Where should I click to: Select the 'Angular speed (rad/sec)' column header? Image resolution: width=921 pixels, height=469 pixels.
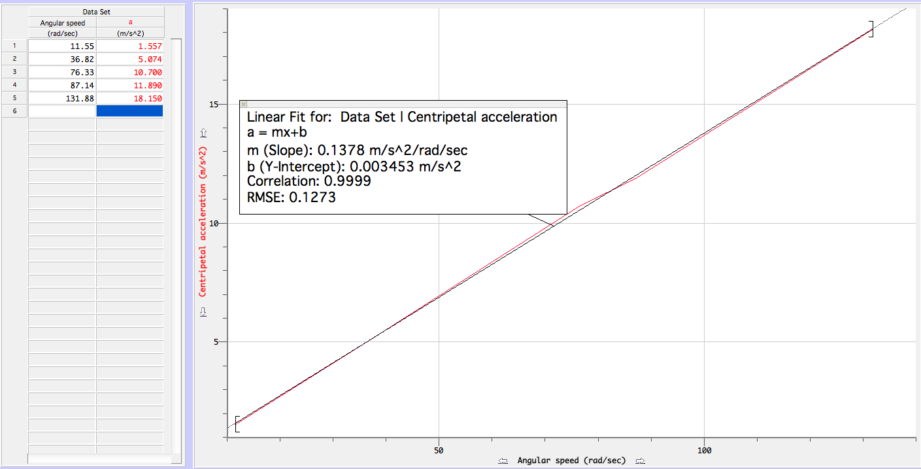tap(62, 22)
